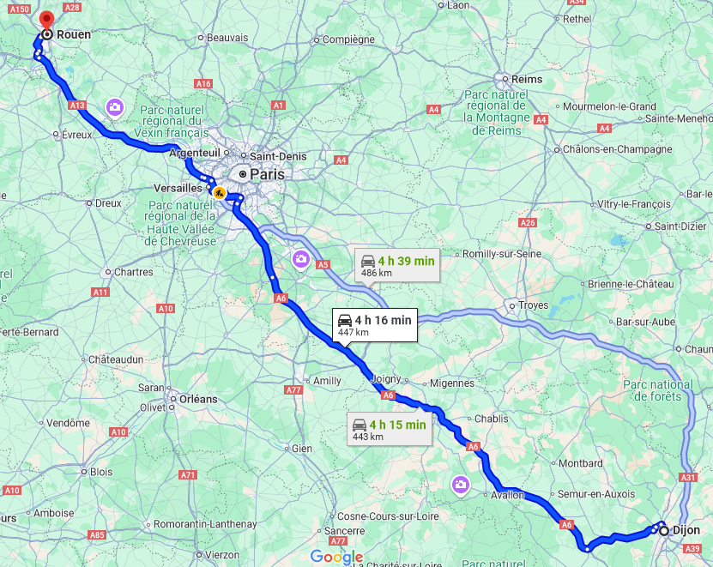Select the 4 h 16 min route label

(x=375, y=326)
